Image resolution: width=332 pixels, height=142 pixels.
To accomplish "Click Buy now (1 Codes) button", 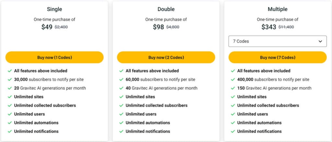I will pos(54,57).
